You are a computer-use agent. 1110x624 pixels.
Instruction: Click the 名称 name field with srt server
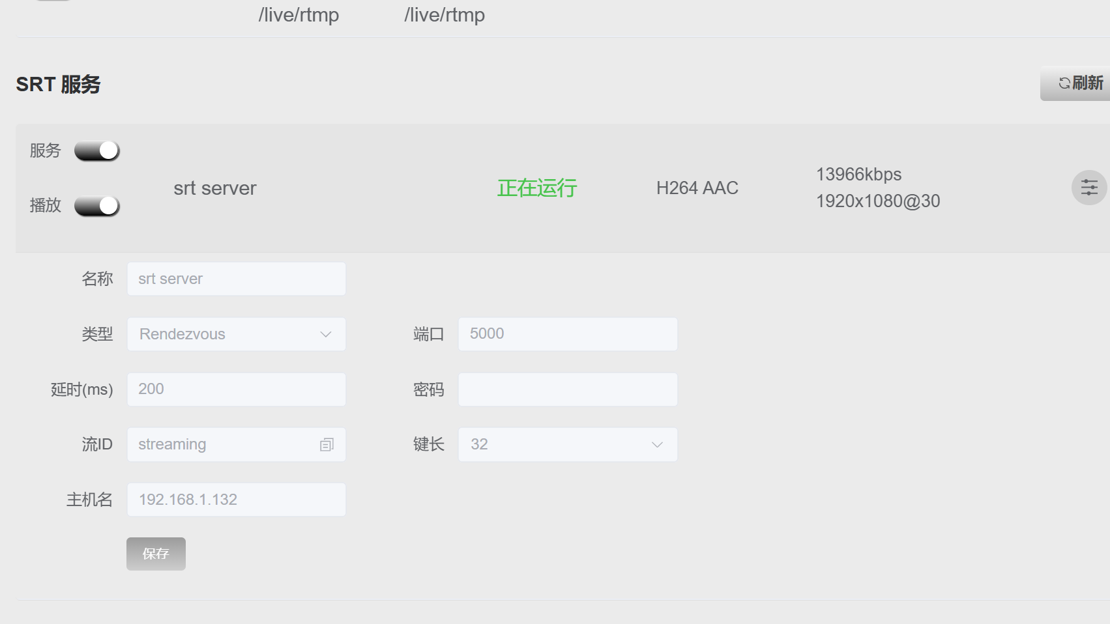(x=237, y=279)
